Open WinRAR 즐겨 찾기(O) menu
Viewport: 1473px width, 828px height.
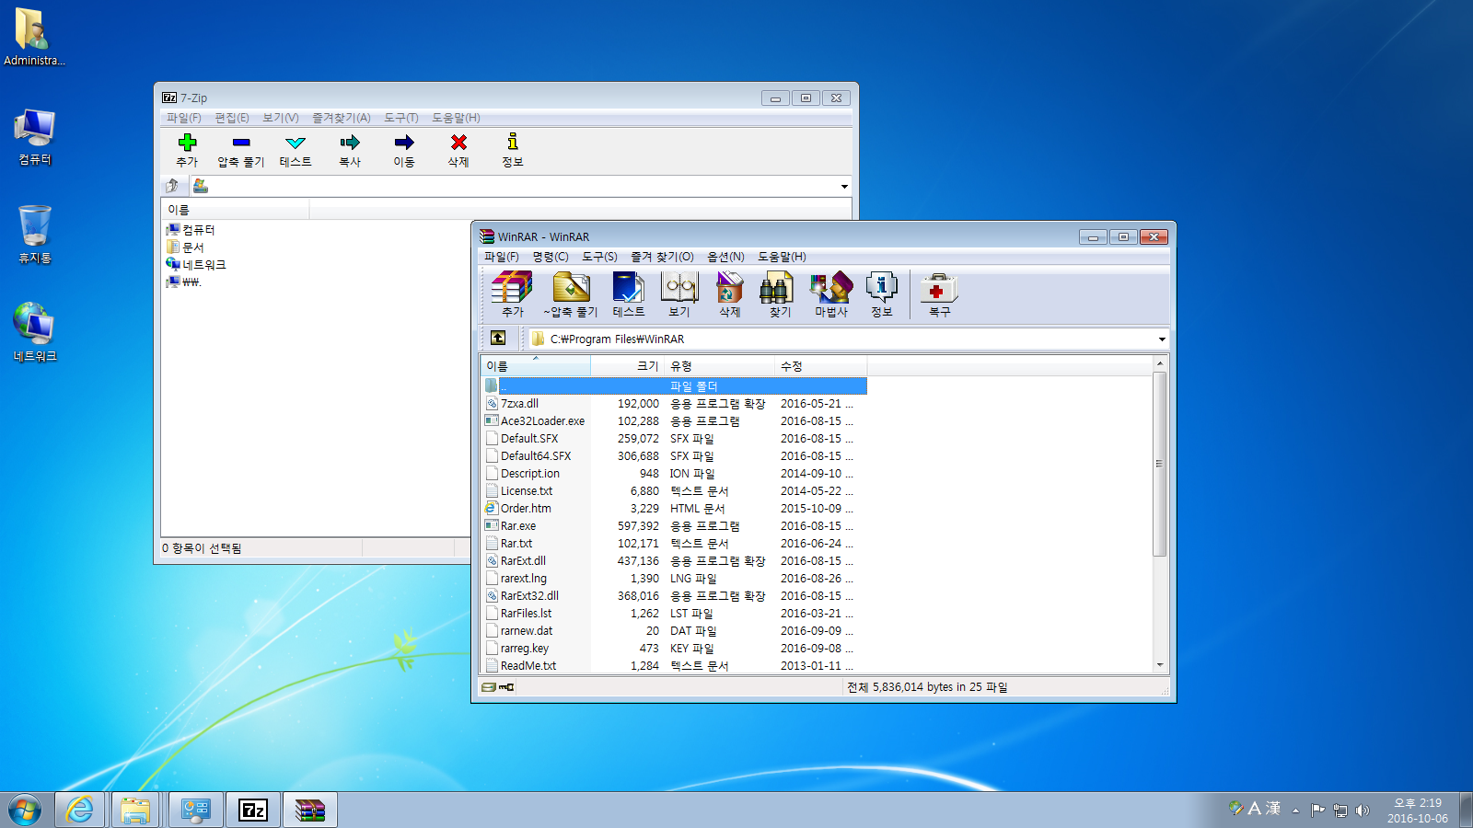point(662,257)
